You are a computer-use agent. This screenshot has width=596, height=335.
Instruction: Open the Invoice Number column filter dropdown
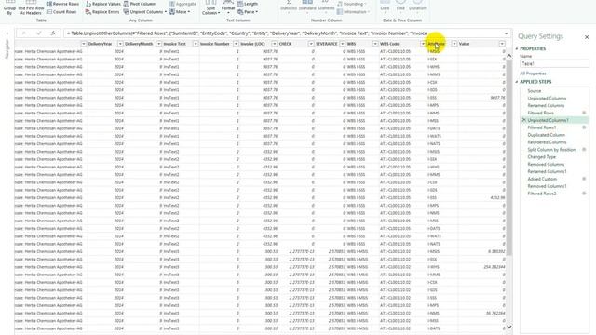[x=236, y=44]
